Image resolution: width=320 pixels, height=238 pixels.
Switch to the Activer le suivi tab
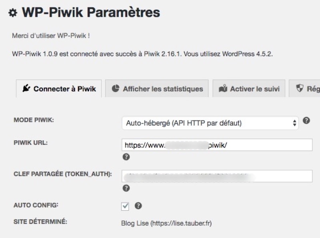pos(249,88)
